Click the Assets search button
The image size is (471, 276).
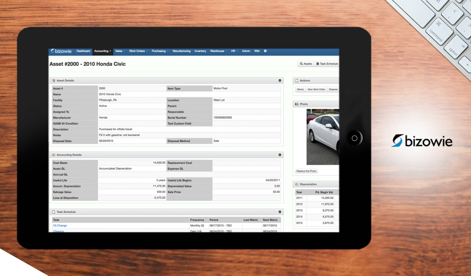(x=306, y=64)
